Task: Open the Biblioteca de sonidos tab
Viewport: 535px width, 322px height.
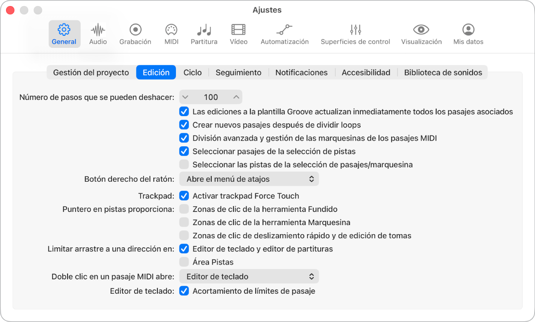Action: point(443,72)
